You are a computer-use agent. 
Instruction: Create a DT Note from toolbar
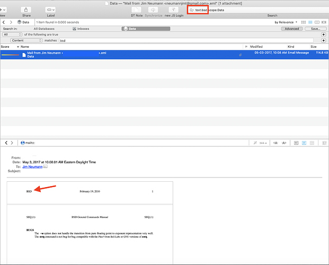point(136,10)
